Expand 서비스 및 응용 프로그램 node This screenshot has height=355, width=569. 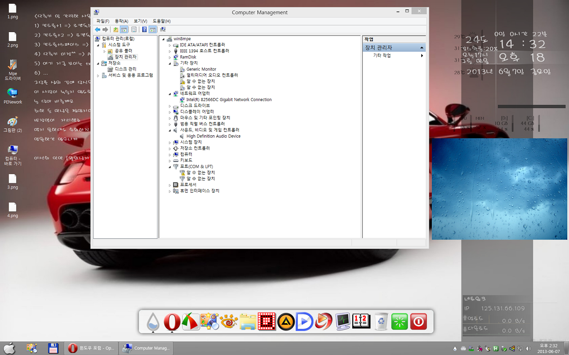click(x=99, y=75)
